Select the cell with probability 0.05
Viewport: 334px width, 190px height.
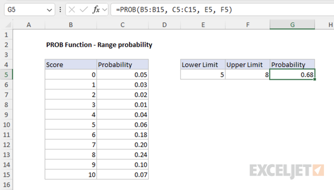click(123, 74)
